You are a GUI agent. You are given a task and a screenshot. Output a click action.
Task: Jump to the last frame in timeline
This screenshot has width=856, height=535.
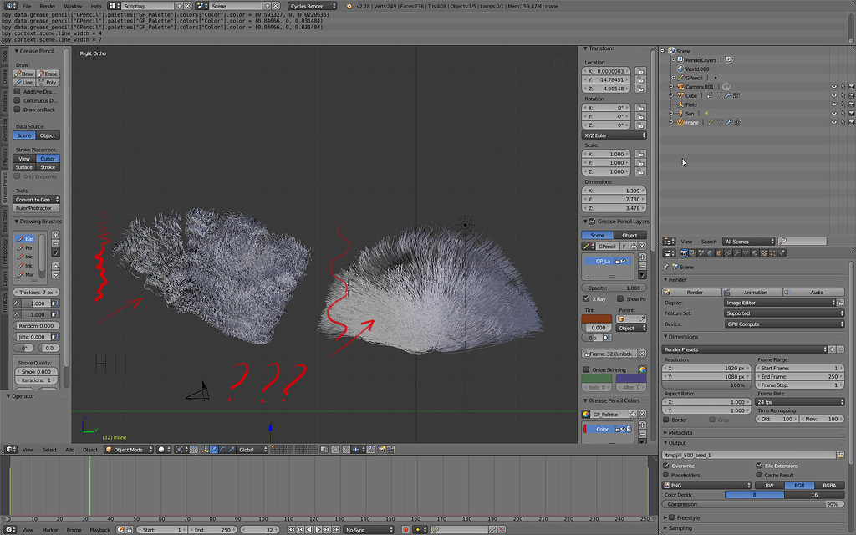click(x=335, y=529)
